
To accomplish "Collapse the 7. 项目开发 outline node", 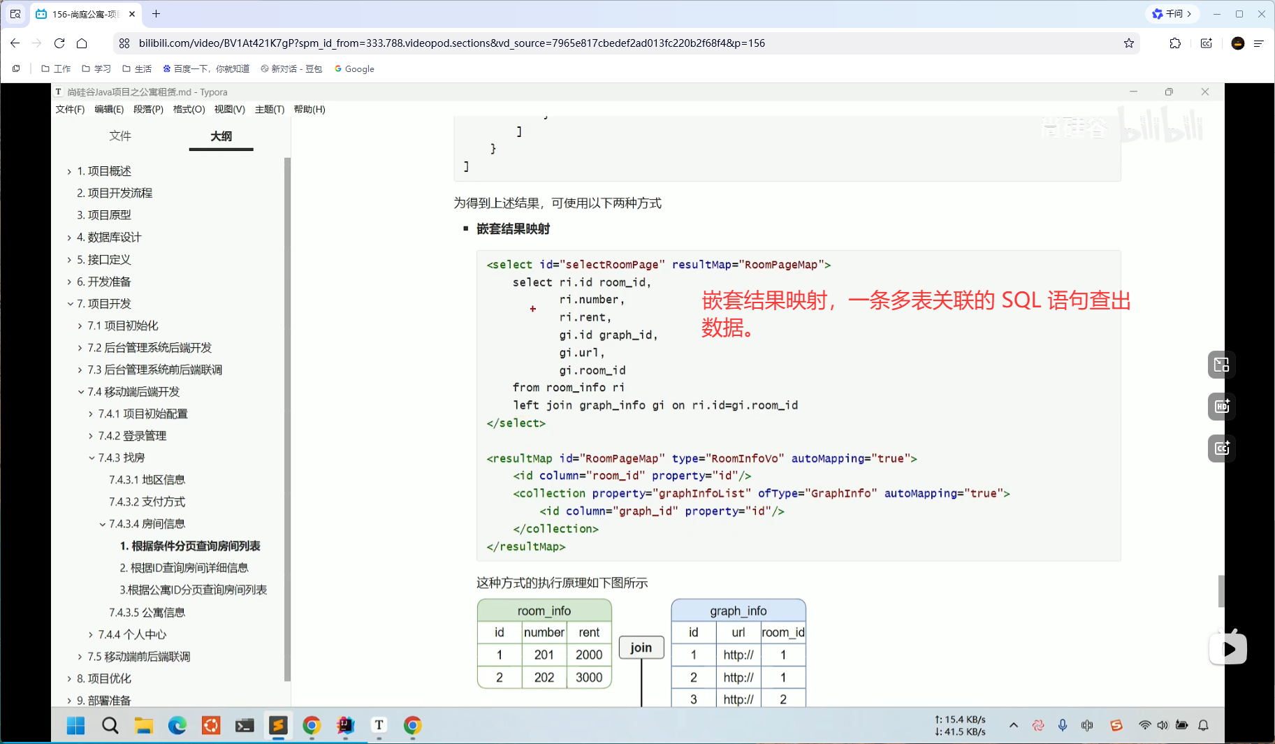I will point(70,304).
